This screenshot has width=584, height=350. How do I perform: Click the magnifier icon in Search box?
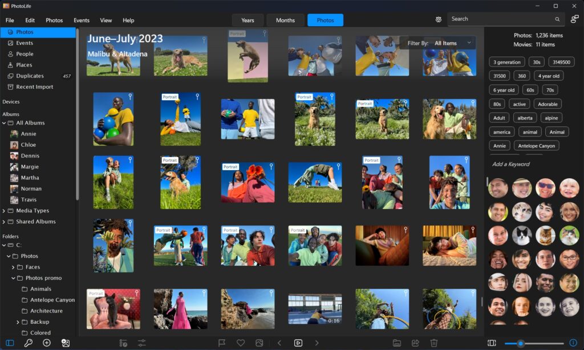pos(557,19)
